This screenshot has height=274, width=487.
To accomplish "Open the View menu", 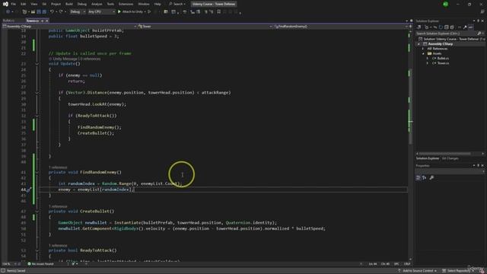I will 33,4.
